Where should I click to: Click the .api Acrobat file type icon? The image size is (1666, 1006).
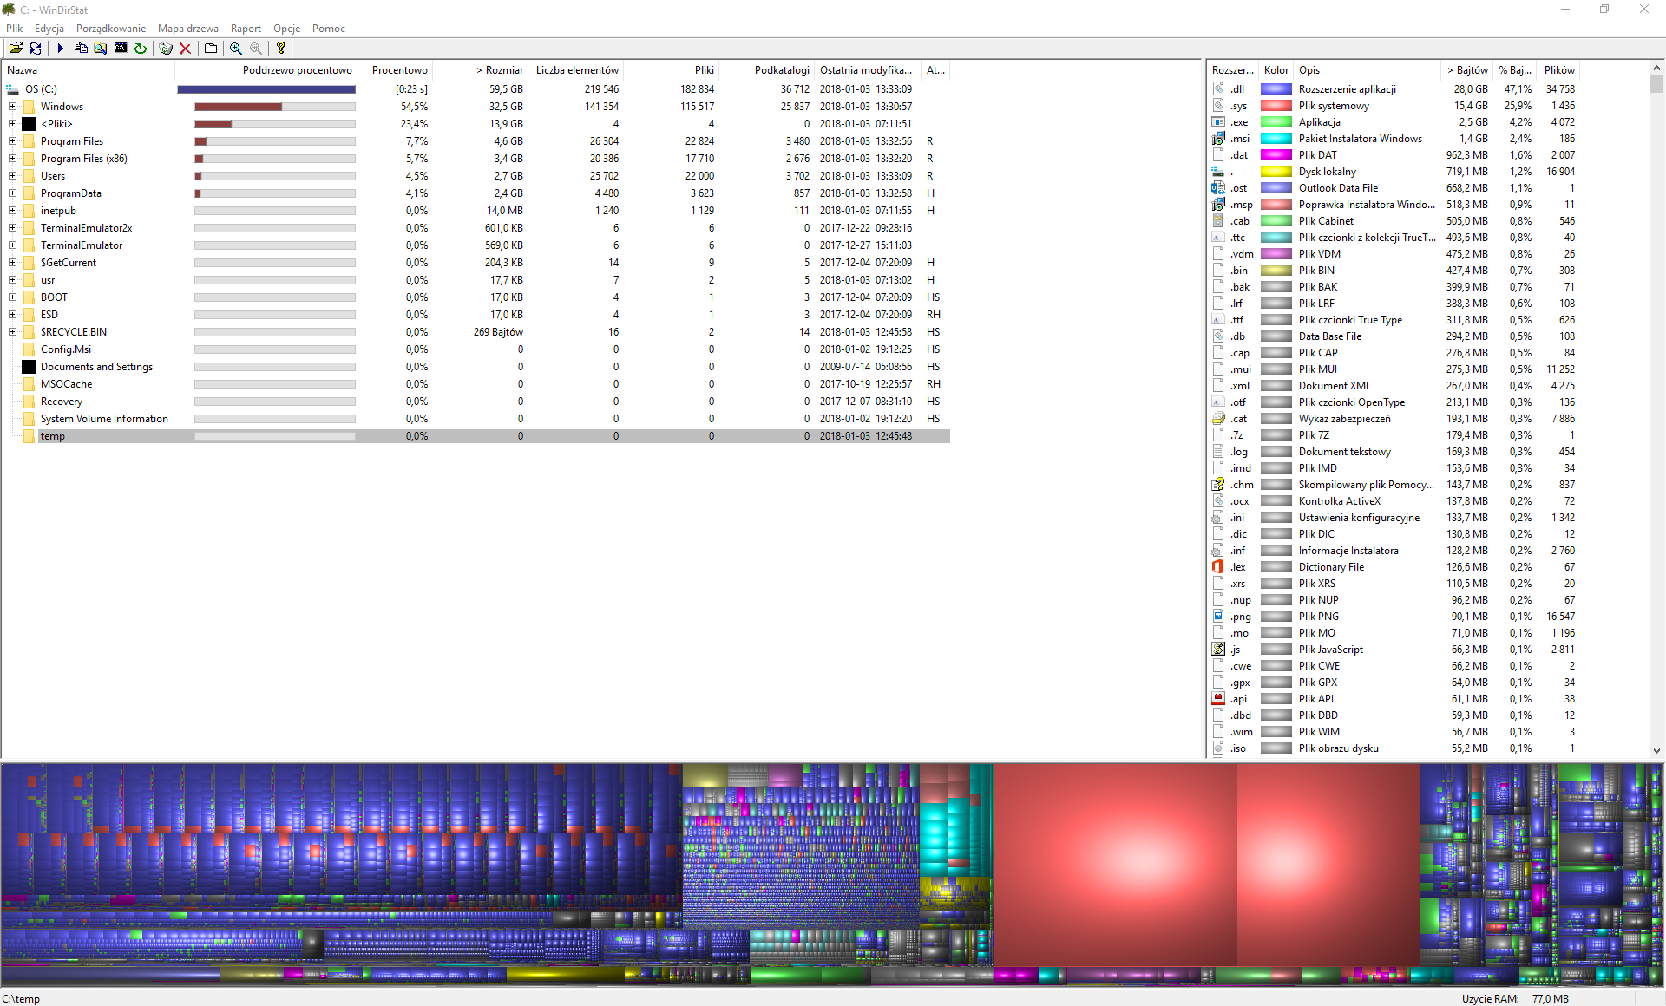coord(1218,699)
